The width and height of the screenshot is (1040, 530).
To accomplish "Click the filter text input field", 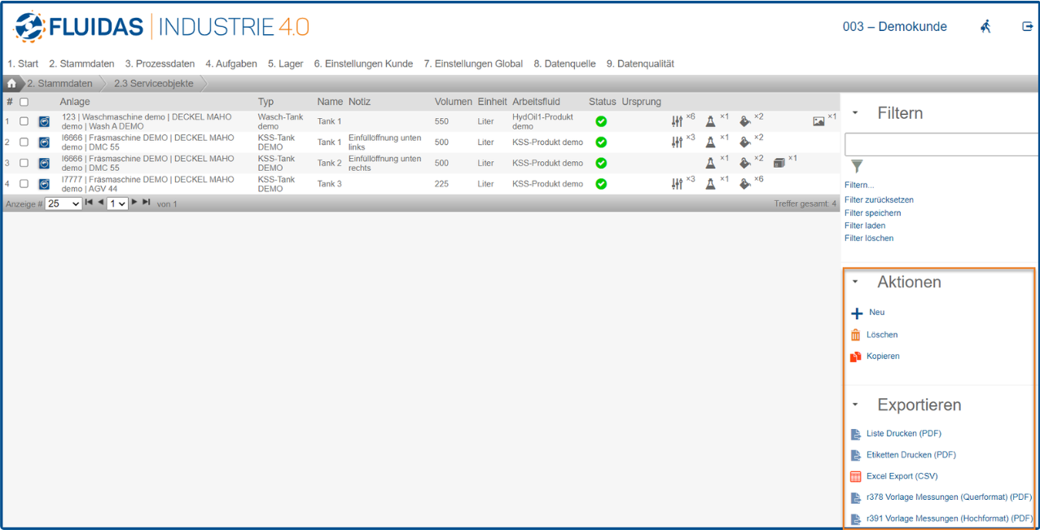I will 941,144.
